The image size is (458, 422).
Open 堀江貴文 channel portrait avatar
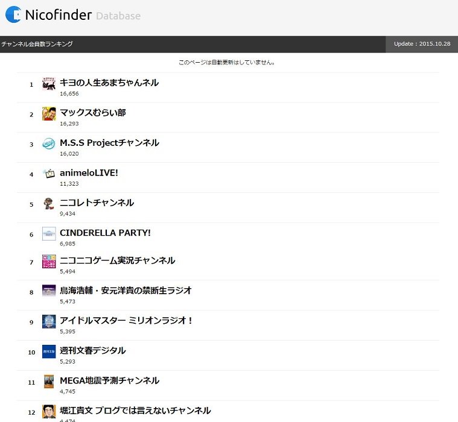tap(49, 412)
